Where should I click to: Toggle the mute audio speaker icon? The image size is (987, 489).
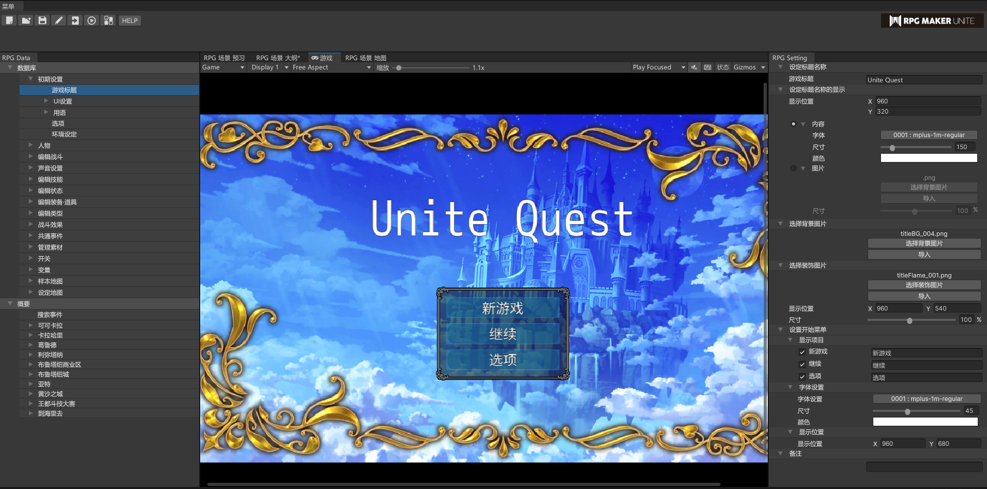click(694, 67)
